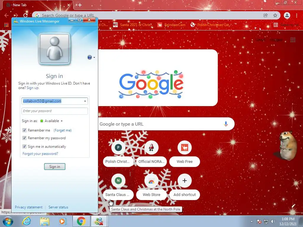This screenshot has width=303, height=227.
Task: Click the Google search box on the page
Action: 166,124
